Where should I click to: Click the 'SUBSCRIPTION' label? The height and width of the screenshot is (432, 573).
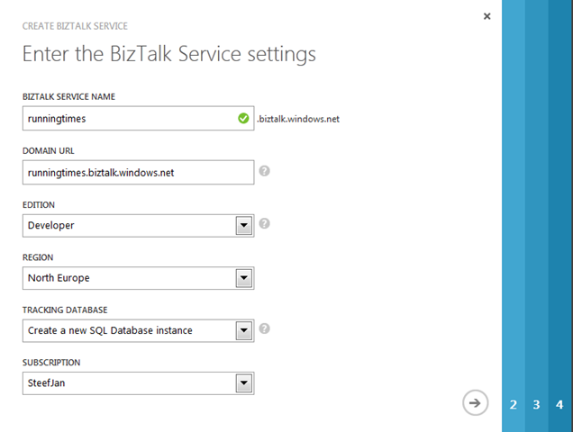click(51, 363)
